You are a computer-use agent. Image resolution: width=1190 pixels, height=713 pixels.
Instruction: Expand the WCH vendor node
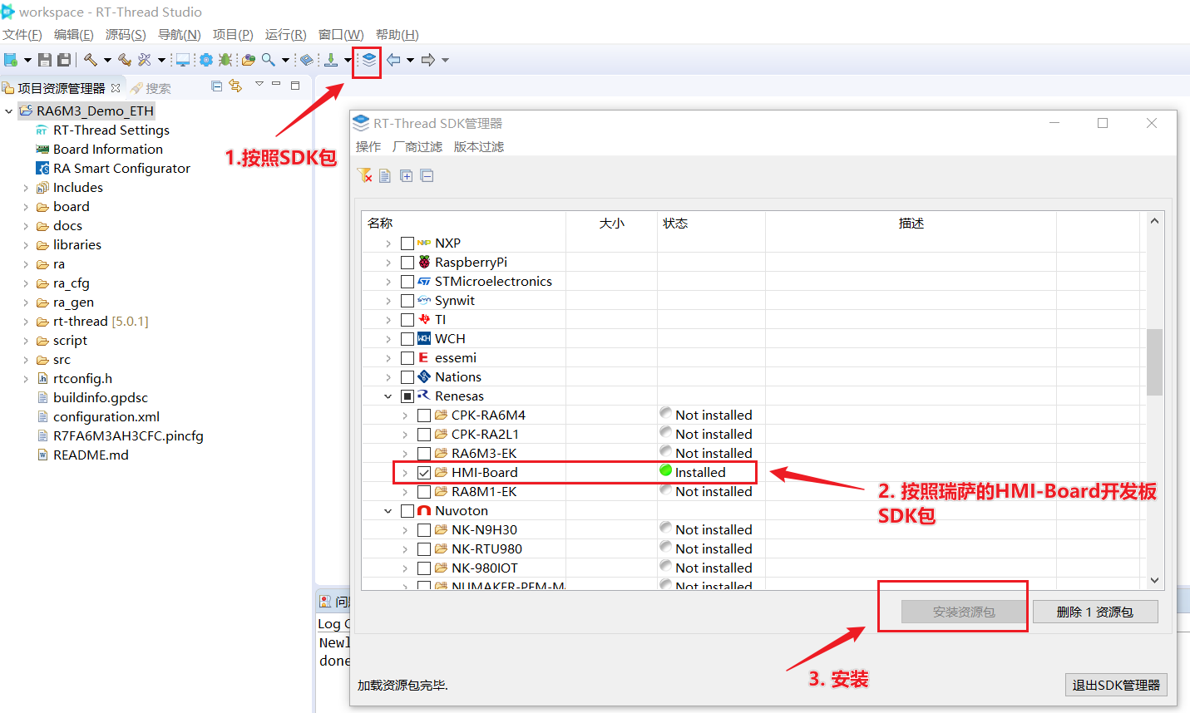click(x=388, y=339)
